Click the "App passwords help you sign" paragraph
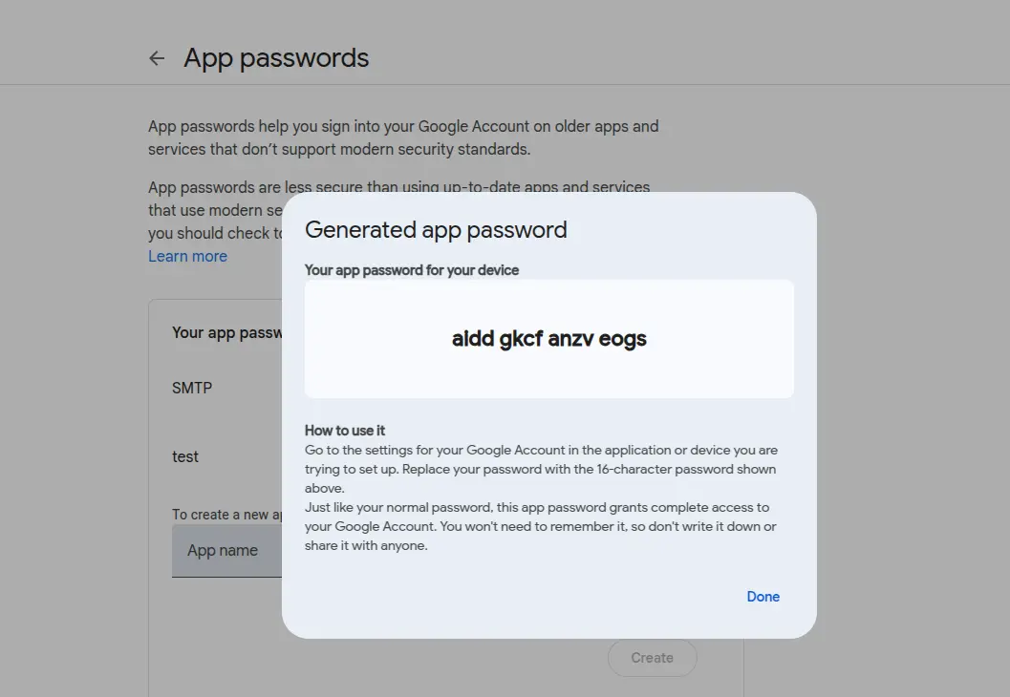 (x=402, y=137)
